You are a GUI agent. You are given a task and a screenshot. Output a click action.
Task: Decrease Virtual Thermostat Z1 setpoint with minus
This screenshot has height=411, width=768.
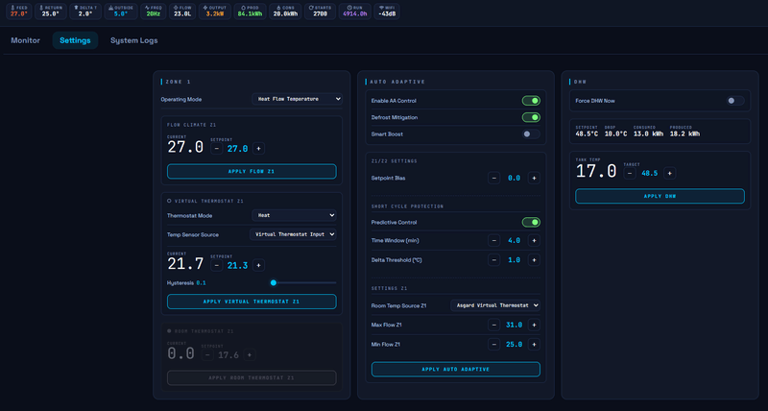pyautogui.click(x=217, y=265)
